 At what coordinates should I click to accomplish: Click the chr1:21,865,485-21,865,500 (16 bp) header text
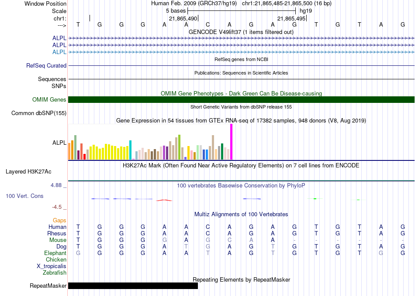[x=287, y=3]
